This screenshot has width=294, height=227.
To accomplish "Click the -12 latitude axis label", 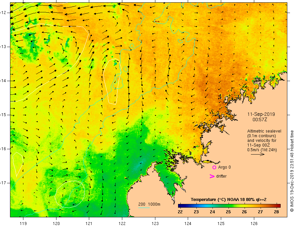I will pos(3,13).
